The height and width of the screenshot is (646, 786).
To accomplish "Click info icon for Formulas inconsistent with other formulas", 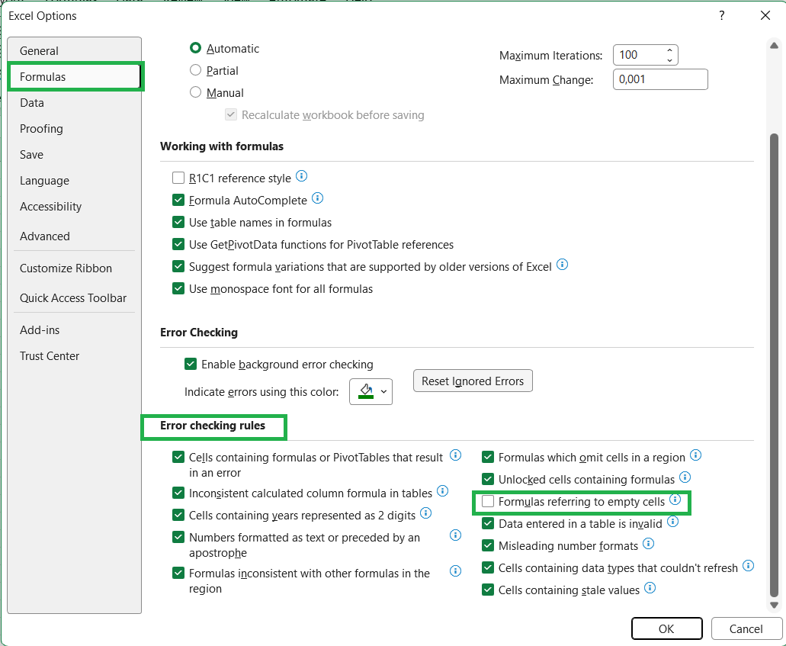I will (x=455, y=570).
